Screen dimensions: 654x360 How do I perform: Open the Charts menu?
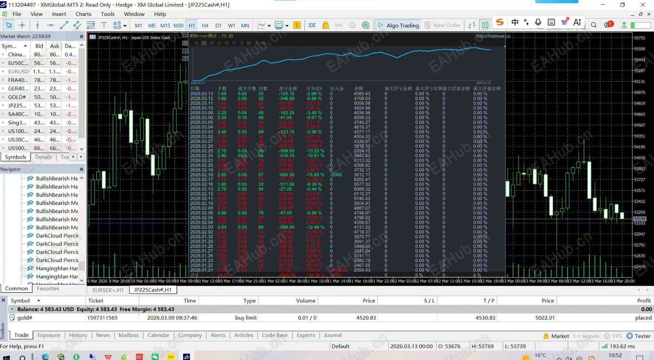pyautogui.click(x=83, y=14)
